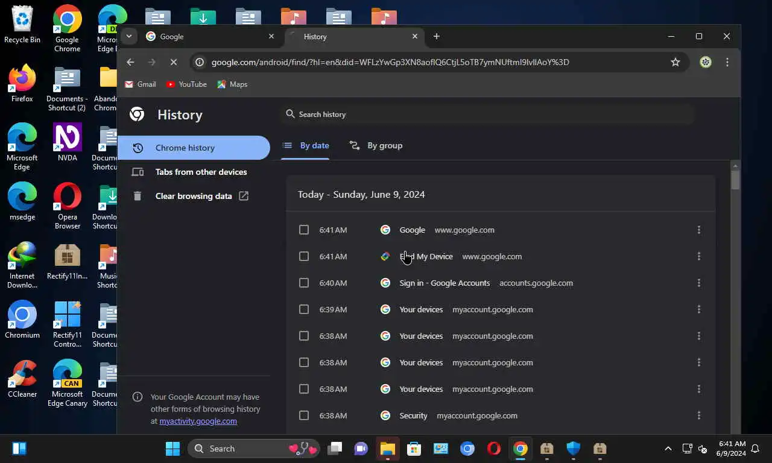Stop loading the page
Screen dimensions: 772x463
[x=173, y=62]
